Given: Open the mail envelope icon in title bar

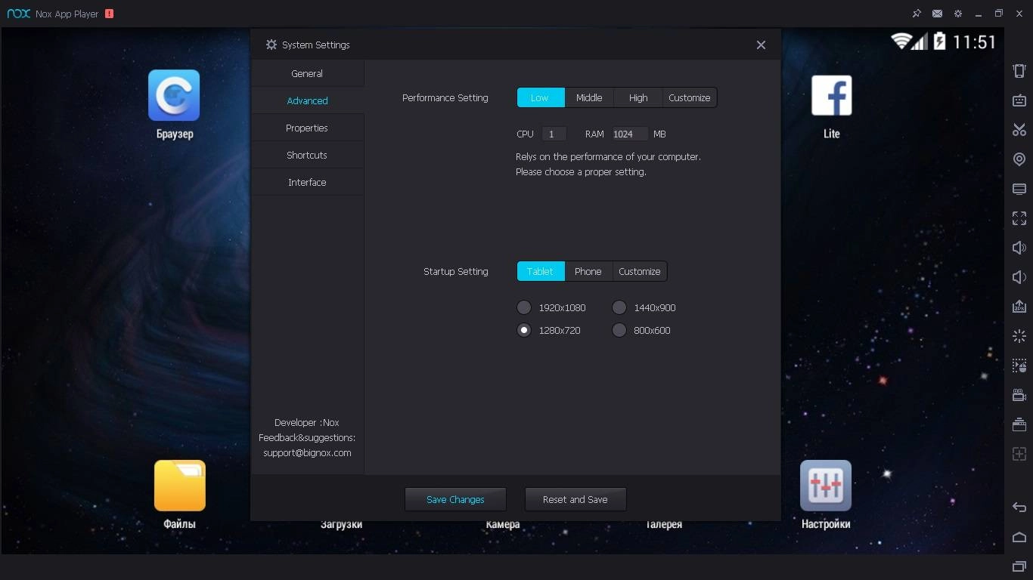Looking at the screenshot, I should click(937, 14).
